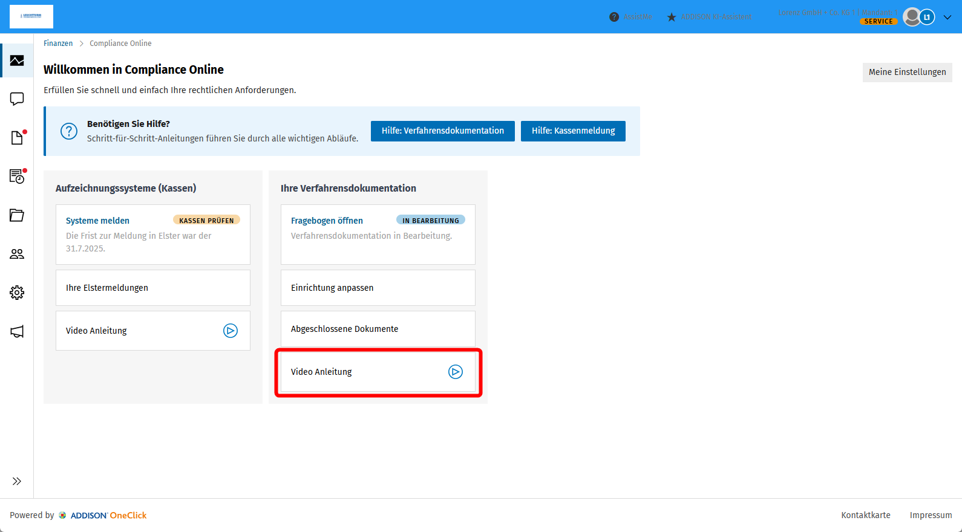The height and width of the screenshot is (532, 962).
Task: Click Hilfe: Verfahrensdokumentation button
Action: [443, 131]
